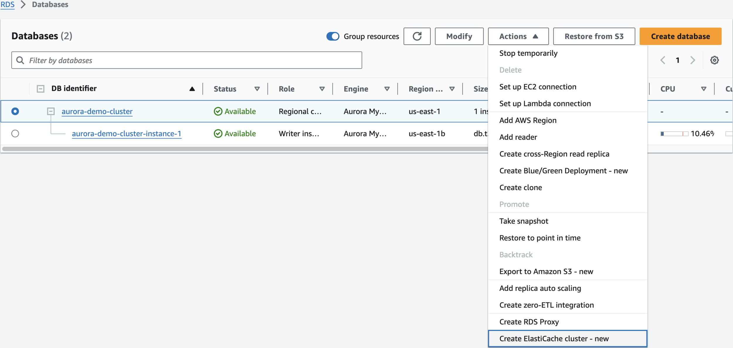Toggle Group resources switch off
This screenshot has width=733, height=348.
(x=333, y=36)
